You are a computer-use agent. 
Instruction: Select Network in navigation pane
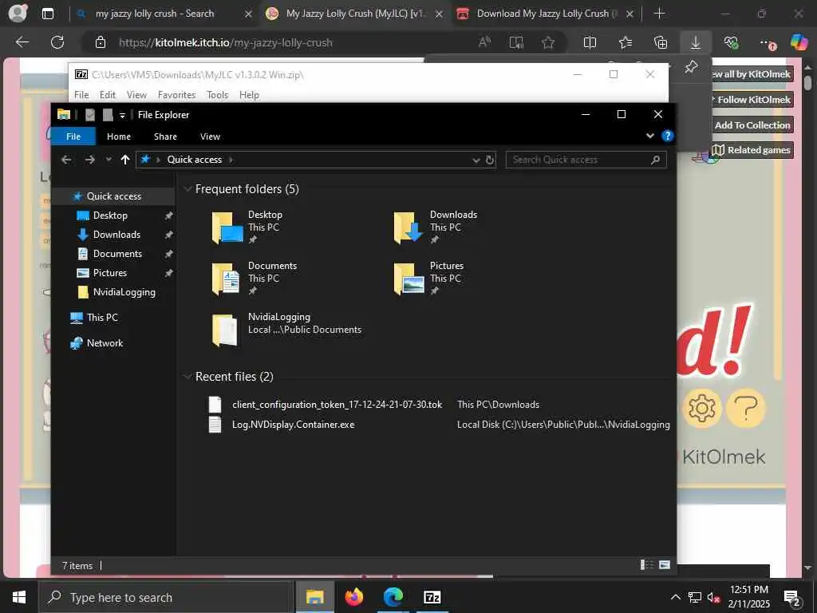[105, 343]
